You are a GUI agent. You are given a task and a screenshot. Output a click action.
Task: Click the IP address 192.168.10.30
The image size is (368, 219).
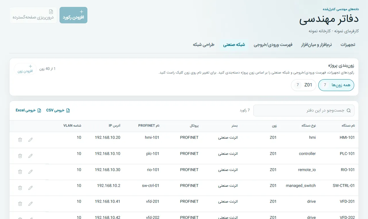point(108,170)
